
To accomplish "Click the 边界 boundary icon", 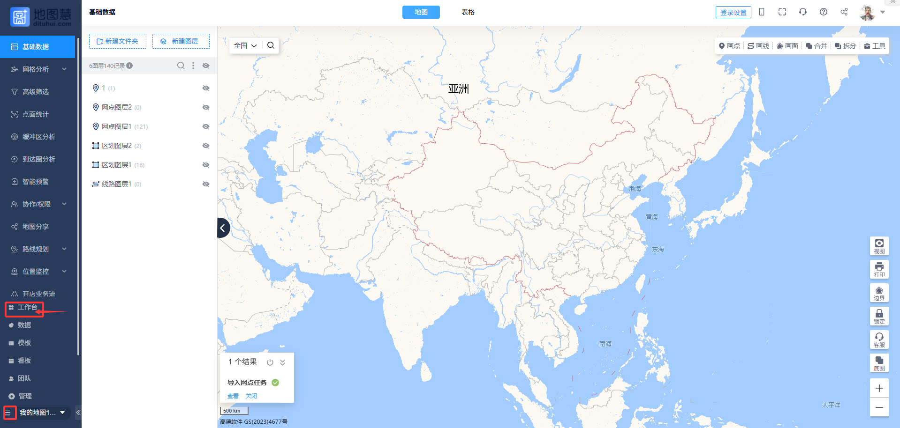I will click(879, 293).
